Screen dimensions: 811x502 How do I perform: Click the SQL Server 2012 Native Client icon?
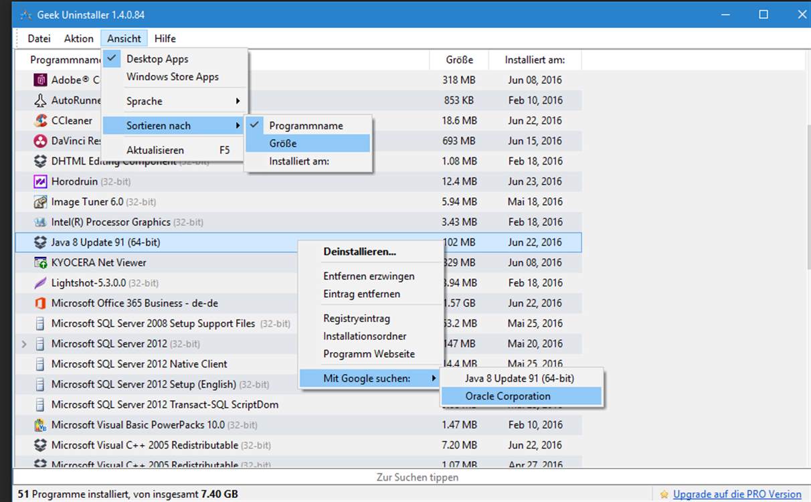(x=40, y=364)
